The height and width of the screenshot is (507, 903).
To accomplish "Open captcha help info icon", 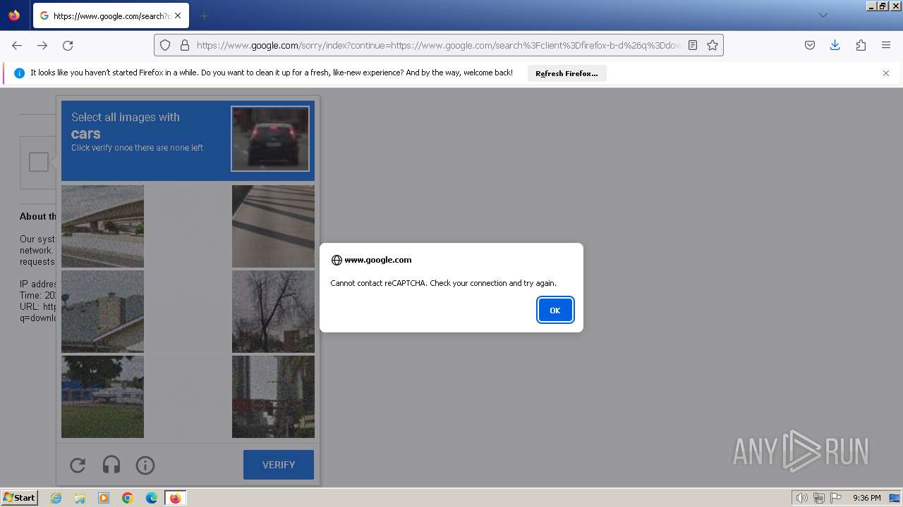I will coord(145,465).
